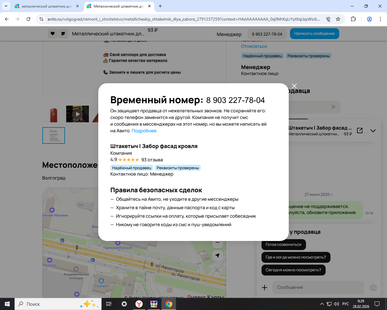
Task: Click the avito.ru address bar URL
Action: (184, 19)
